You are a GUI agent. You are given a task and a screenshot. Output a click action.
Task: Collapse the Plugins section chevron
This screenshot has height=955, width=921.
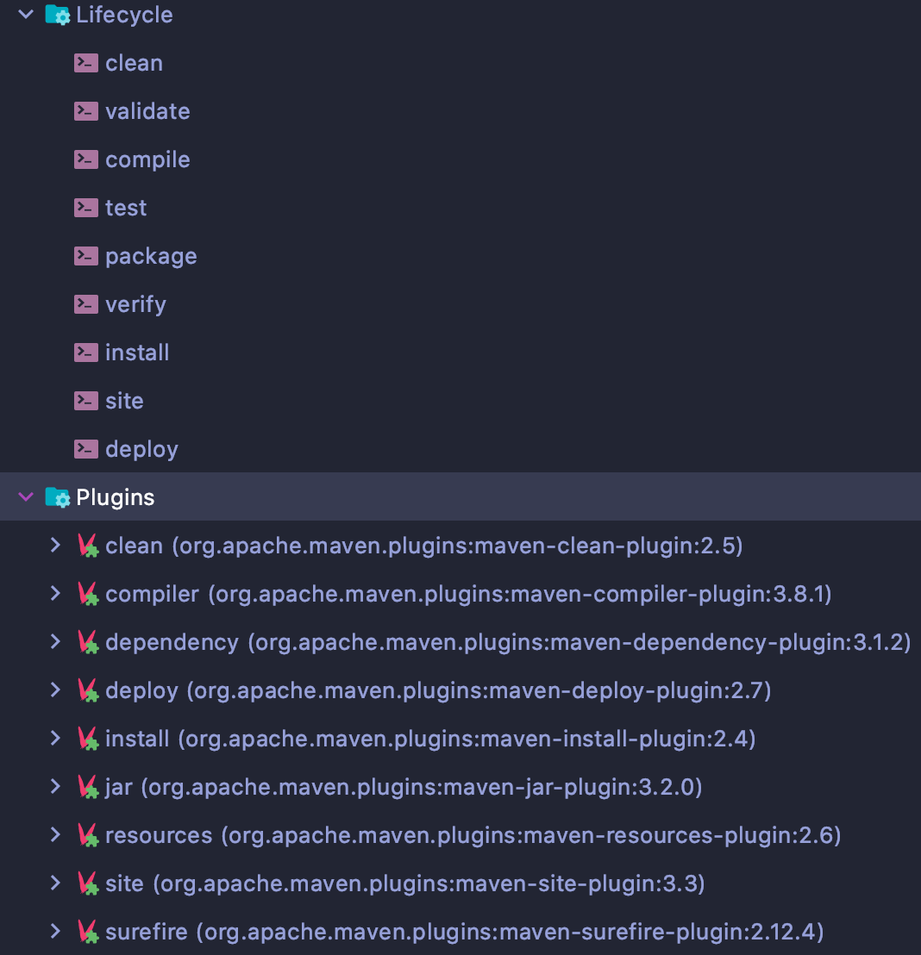(26, 497)
